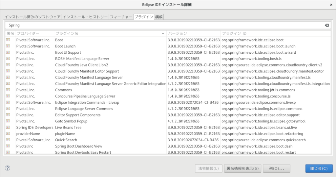Close the Eclipse IDE install details window
The width and height of the screenshot is (336, 177).
coord(330,4)
